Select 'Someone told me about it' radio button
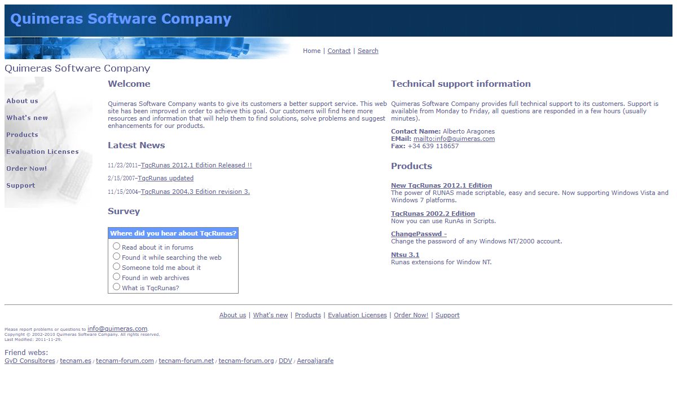The width and height of the screenshot is (677, 417). tap(117, 267)
